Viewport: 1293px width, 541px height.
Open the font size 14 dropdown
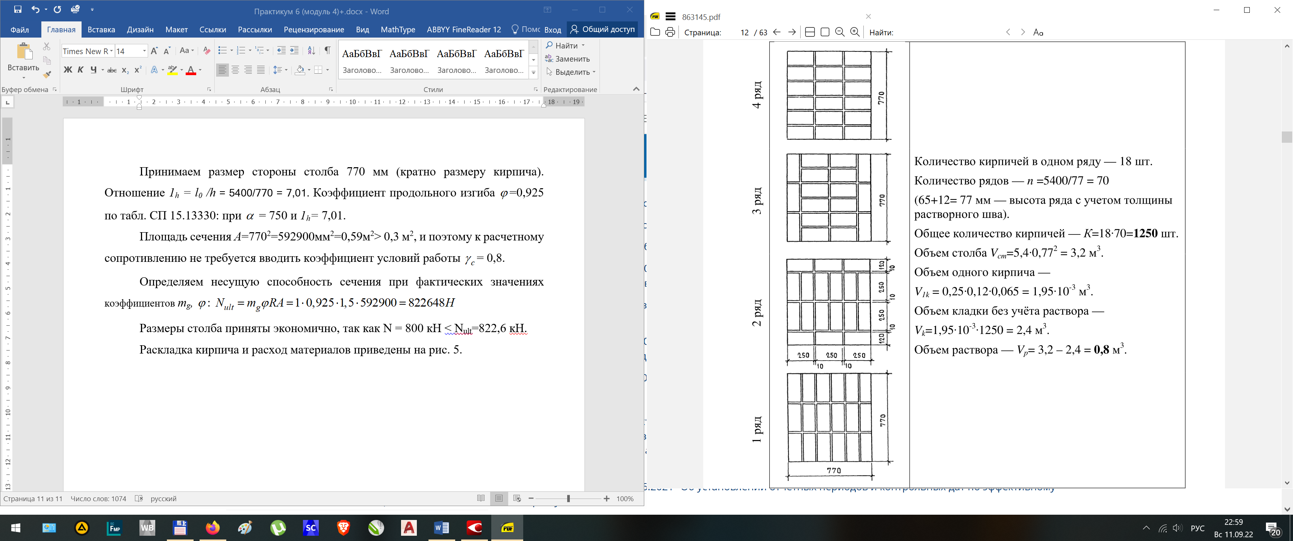(x=144, y=51)
